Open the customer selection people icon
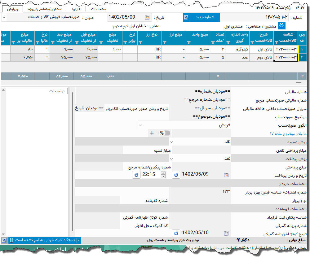Screen dimensions: 310x257 click(x=281, y=26)
